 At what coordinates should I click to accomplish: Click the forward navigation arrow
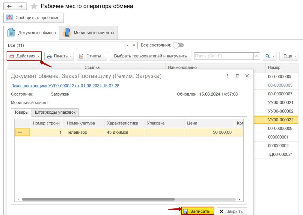click(x=21, y=6)
